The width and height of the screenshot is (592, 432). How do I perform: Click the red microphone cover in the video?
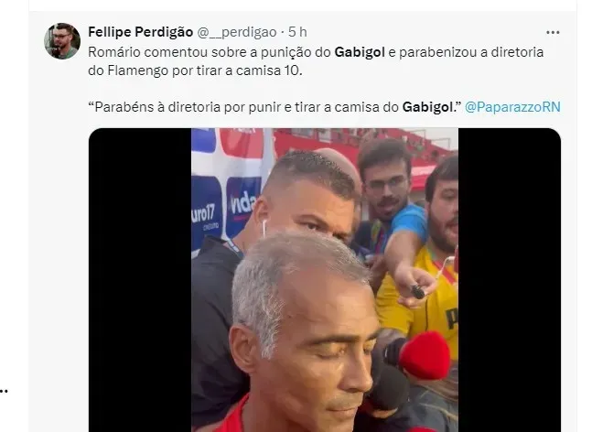tap(425, 355)
